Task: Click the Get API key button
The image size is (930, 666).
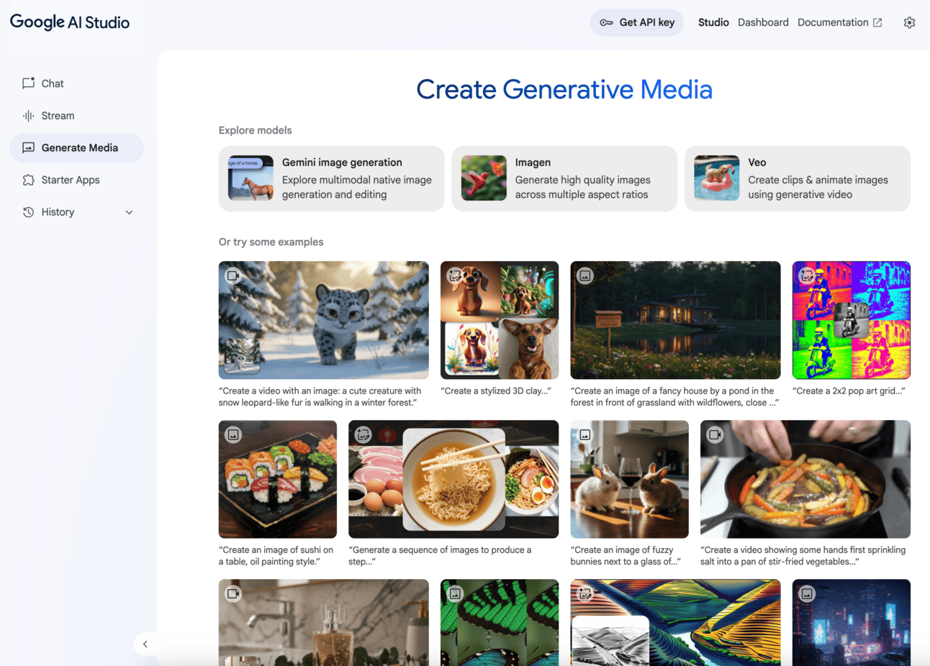Action: pos(637,22)
